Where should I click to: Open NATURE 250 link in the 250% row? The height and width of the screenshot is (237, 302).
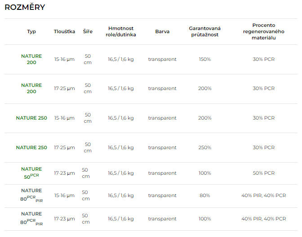(x=31, y=148)
